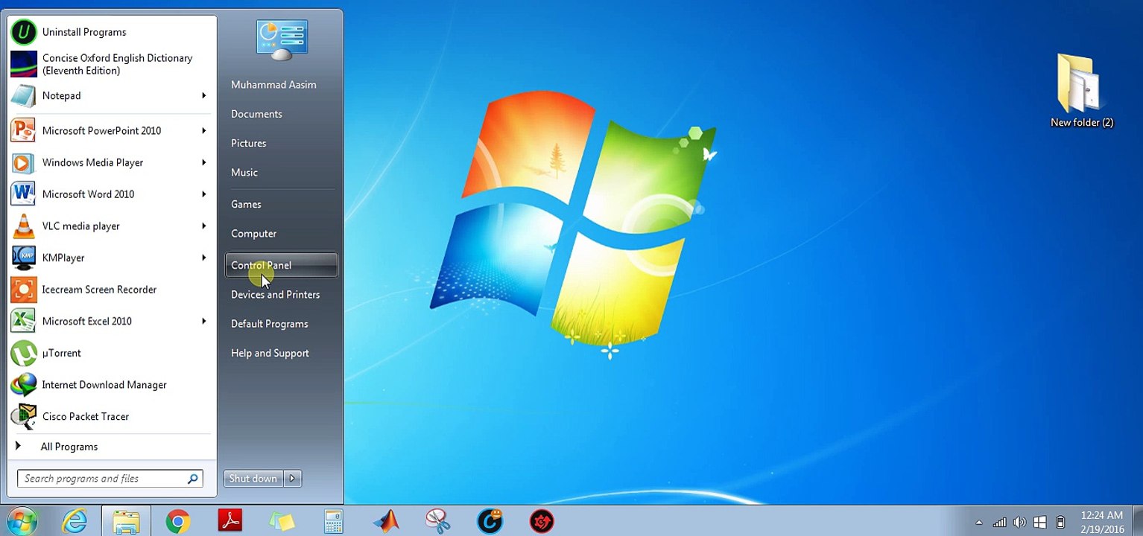
Task: Launch Internet Download Manager
Action: pos(112,385)
